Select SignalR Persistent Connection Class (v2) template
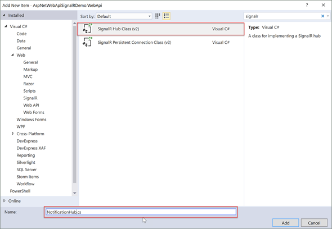 [x=161, y=42]
